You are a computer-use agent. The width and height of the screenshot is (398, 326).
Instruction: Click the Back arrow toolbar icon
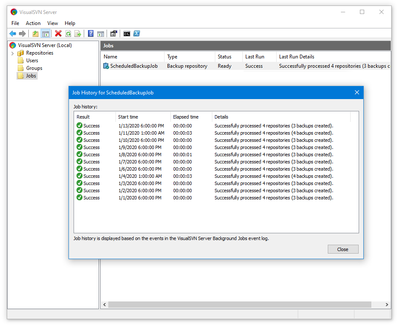(x=13, y=34)
